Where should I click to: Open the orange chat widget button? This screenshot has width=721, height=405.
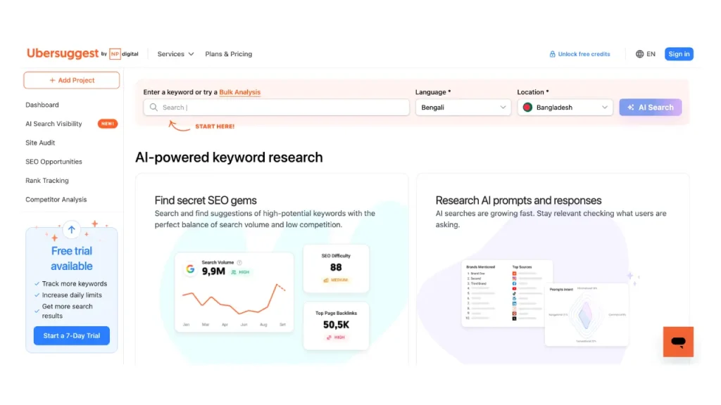(678, 342)
